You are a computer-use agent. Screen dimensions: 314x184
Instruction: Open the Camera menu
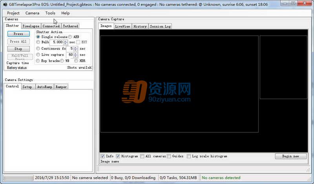[x=32, y=13]
